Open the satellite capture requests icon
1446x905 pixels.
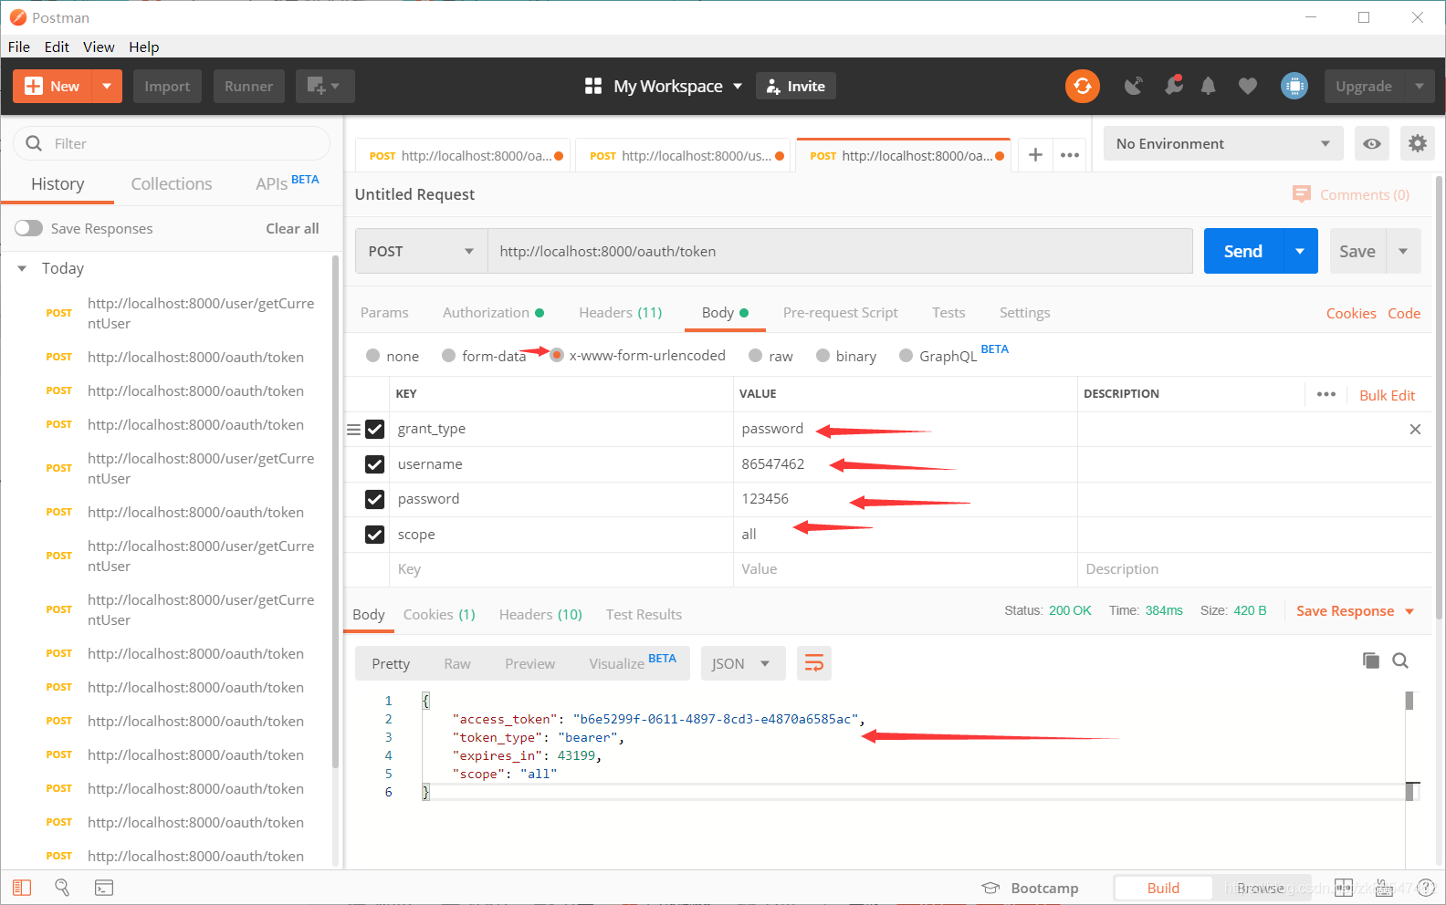1134,86
